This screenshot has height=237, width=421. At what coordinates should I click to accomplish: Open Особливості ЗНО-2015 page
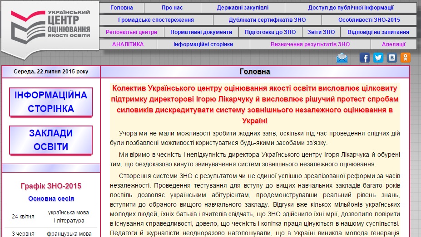click(x=369, y=20)
